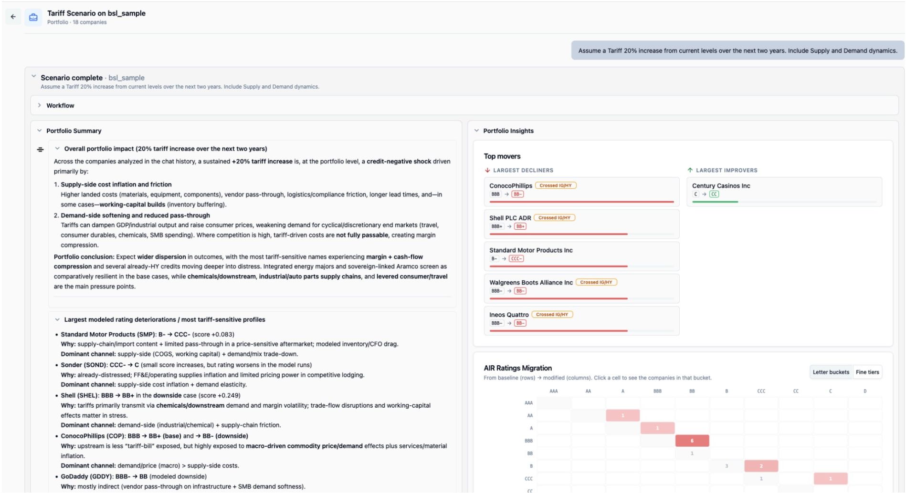Click the Crossed IG/HY badge on Ineos Quattro
906x493 pixels.
(552, 315)
